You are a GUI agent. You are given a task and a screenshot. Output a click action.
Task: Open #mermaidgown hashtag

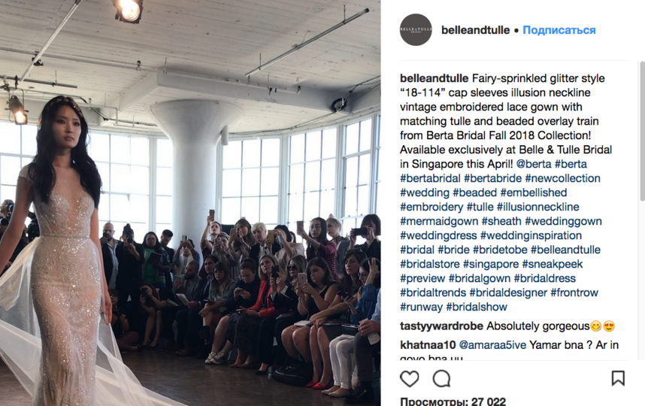coord(439,221)
